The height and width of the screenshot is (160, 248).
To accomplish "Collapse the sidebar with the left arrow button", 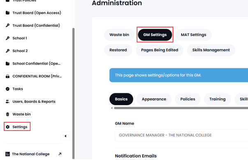I will [65, 136].
